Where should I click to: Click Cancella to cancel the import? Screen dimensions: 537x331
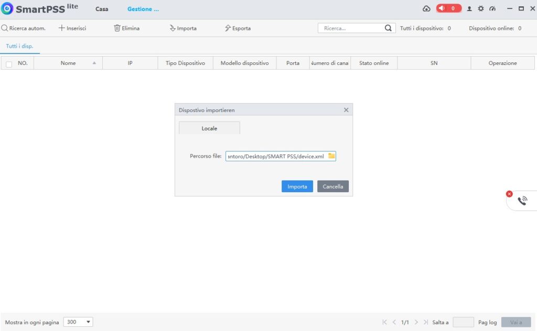coord(332,186)
